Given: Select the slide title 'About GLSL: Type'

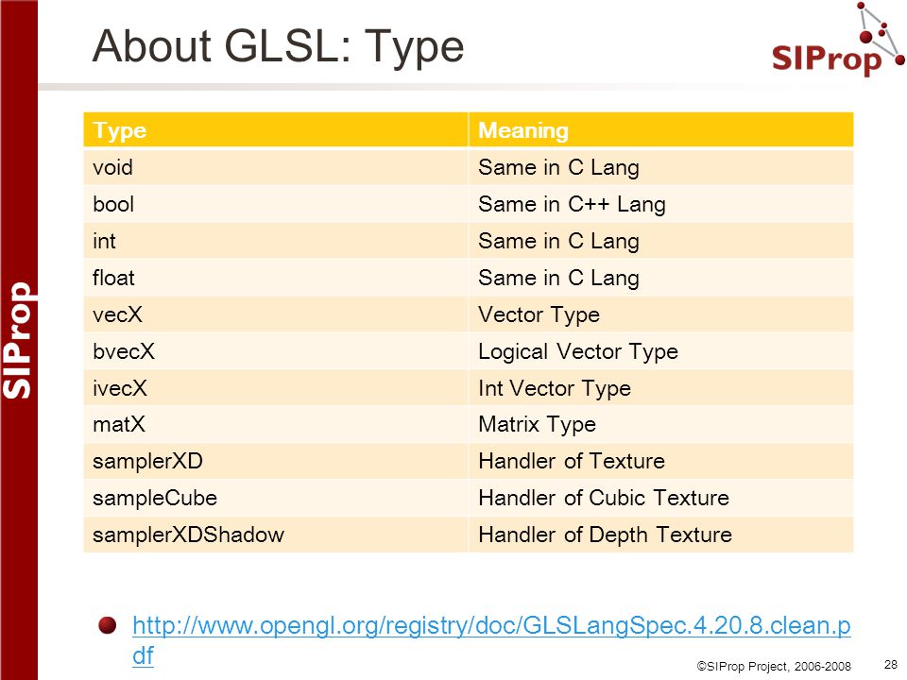Looking at the screenshot, I should point(278,46).
